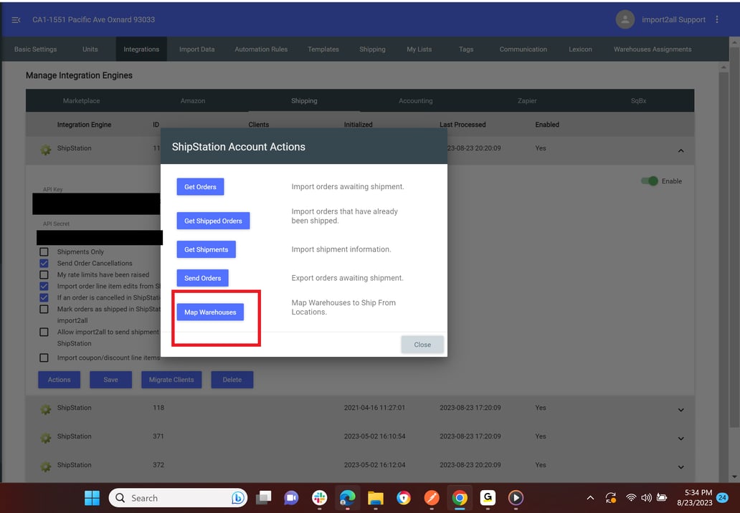740x513 pixels.
Task: Click gear icon for ShipStation row 372
Action: pyautogui.click(x=46, y=466)
